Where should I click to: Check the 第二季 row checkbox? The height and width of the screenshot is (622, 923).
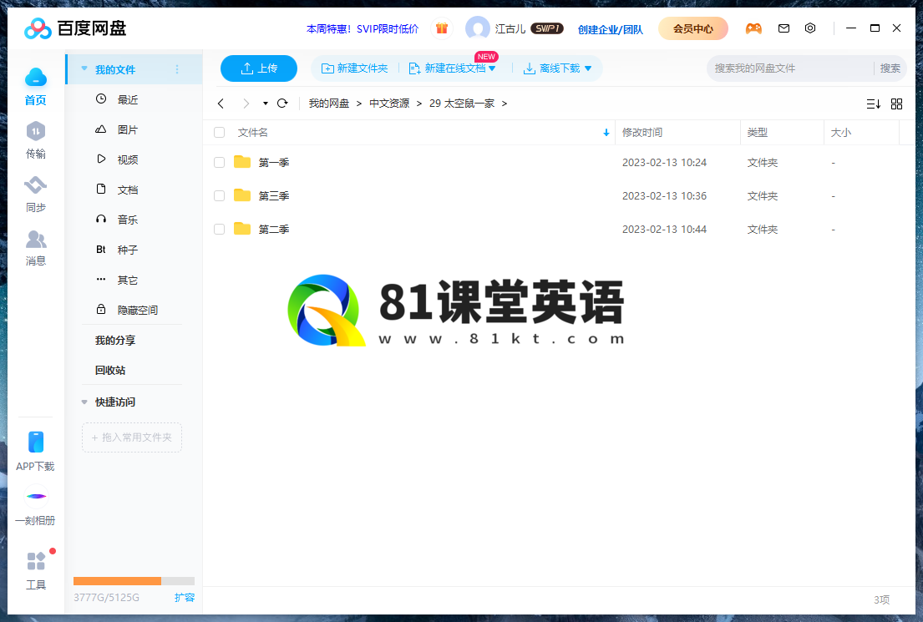220,230
